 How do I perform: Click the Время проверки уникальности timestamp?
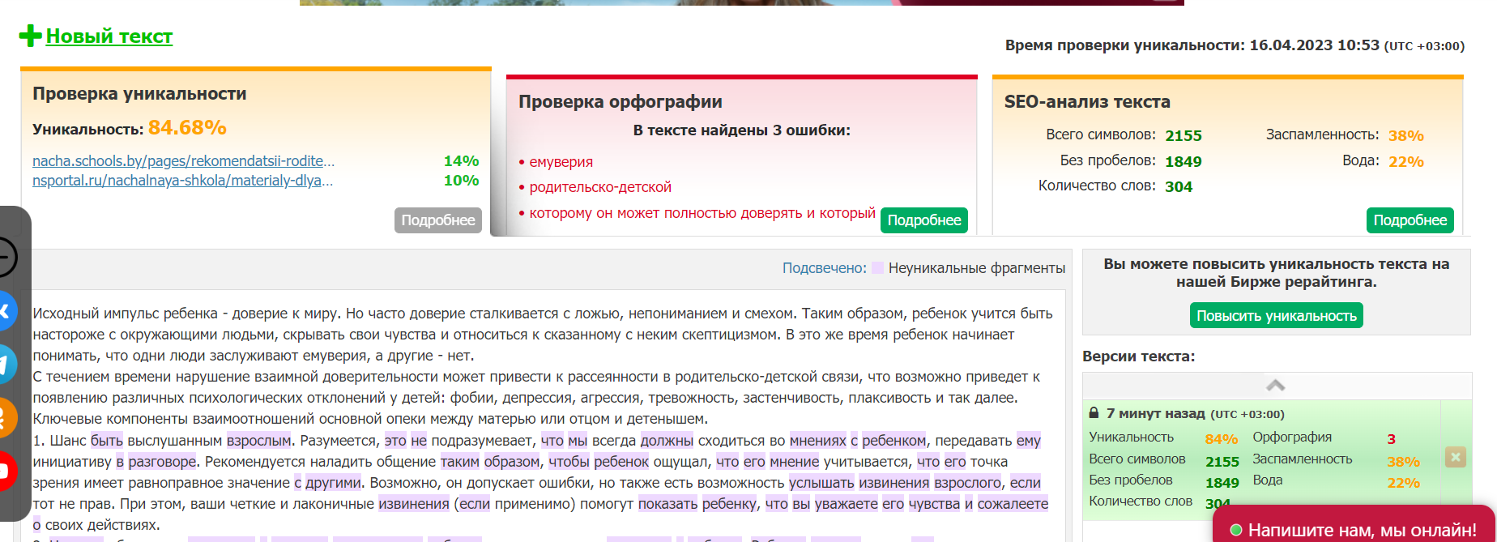(x=1235, y=45)
